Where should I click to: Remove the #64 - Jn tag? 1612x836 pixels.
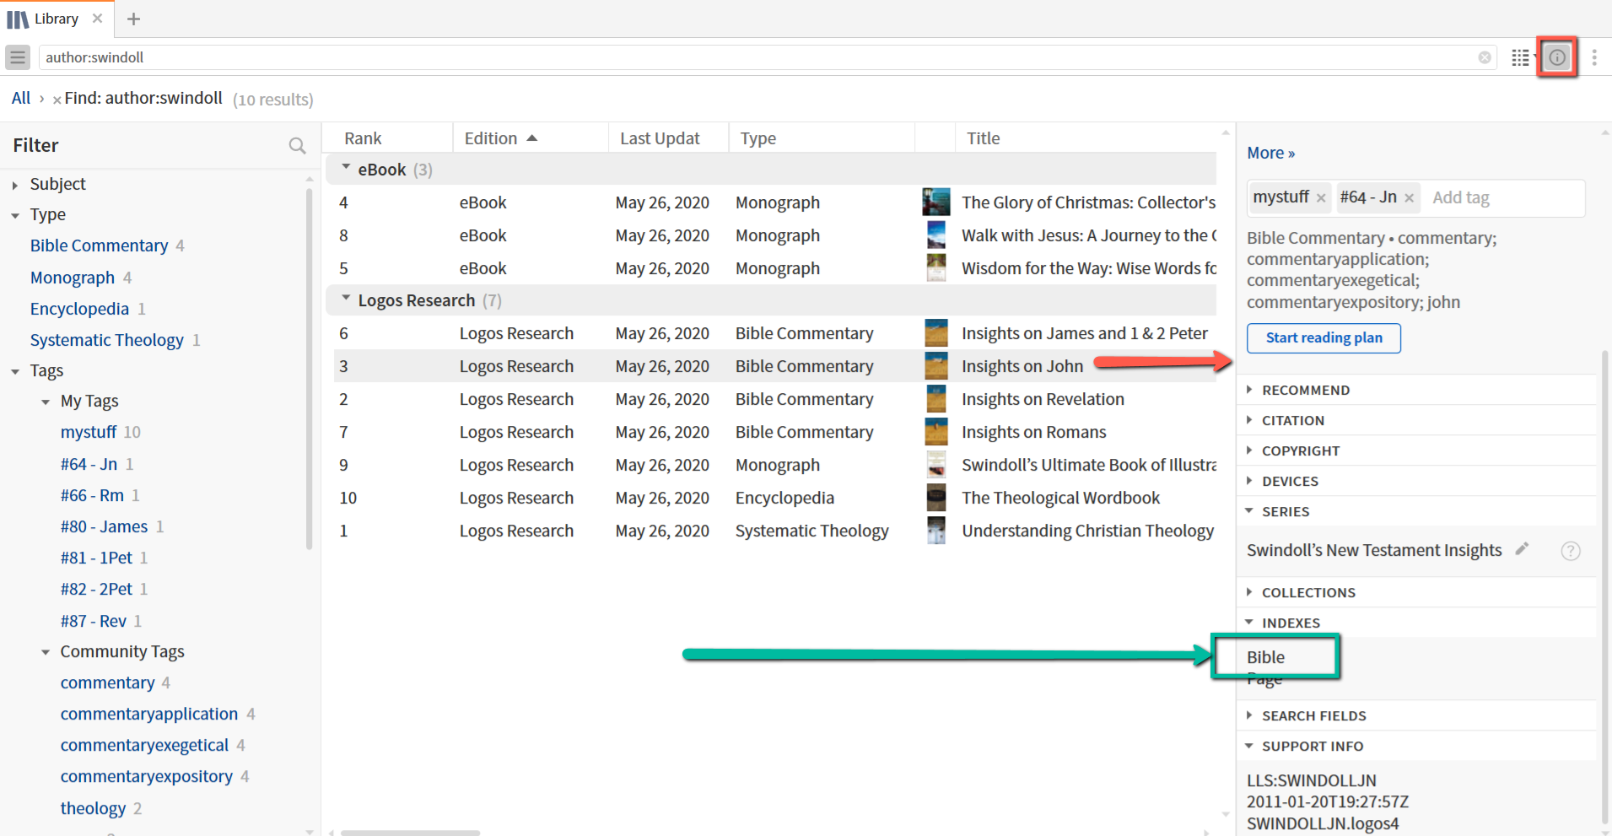tap(1409, 198)
